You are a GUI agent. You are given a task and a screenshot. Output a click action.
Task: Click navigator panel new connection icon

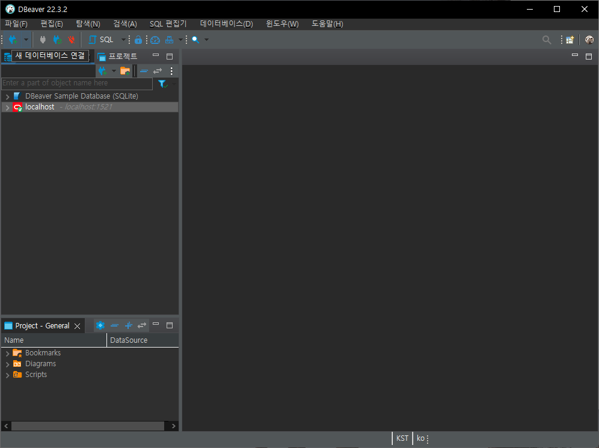click(102, 71)
